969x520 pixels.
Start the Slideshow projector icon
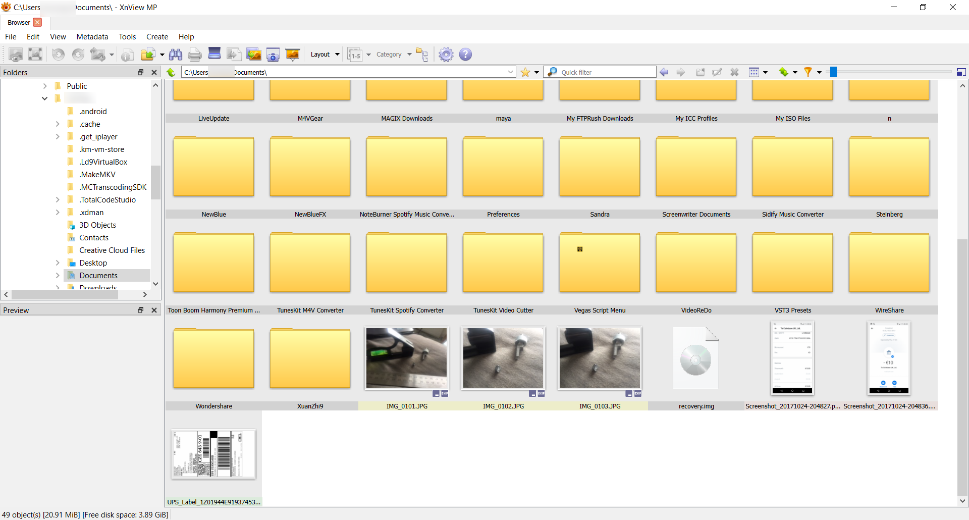click(293, 55)
